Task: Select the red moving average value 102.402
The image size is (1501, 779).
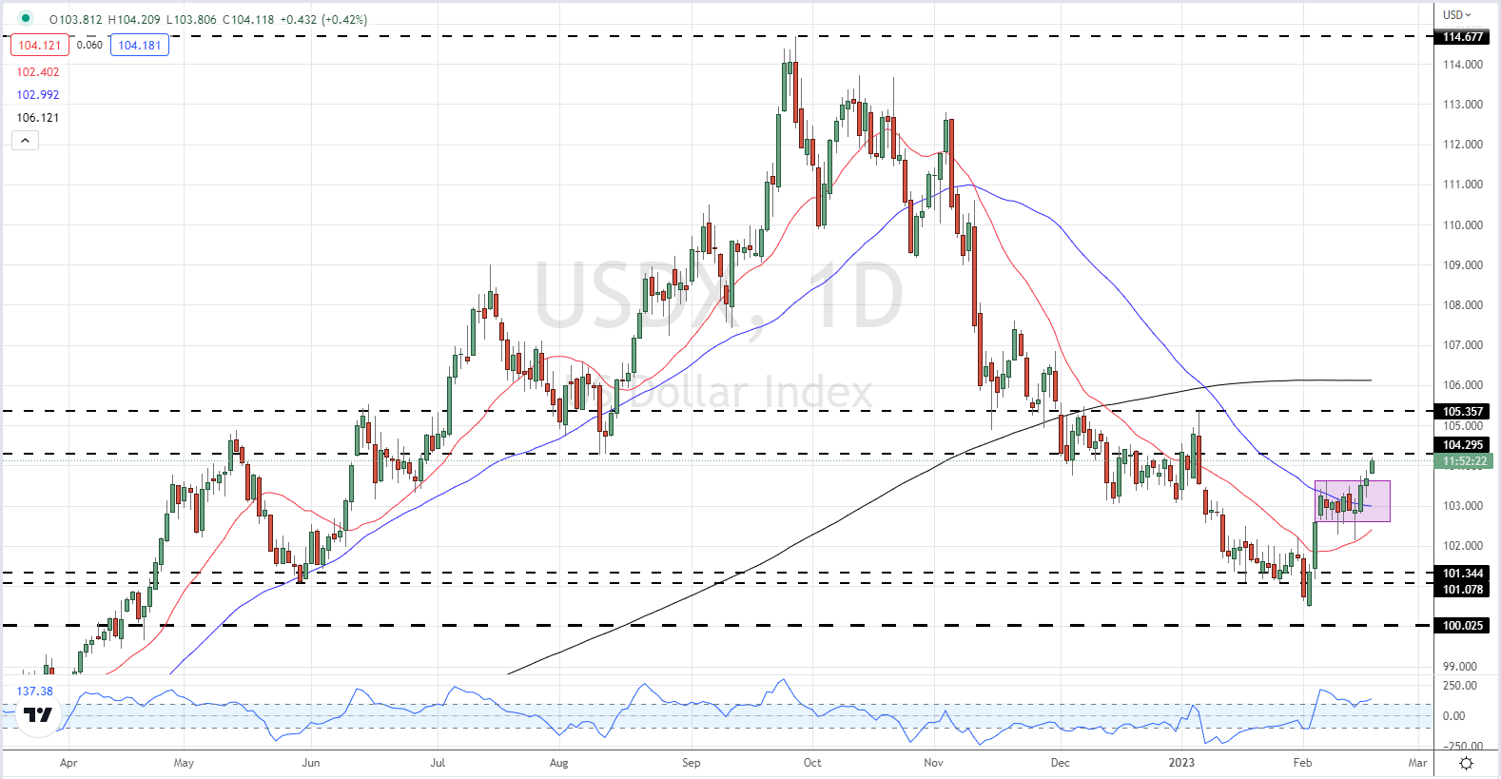Action: 38,71
